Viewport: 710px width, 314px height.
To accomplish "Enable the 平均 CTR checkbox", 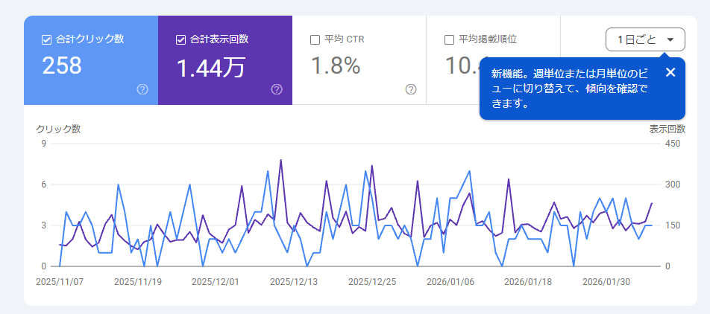I will pos(315,39).
